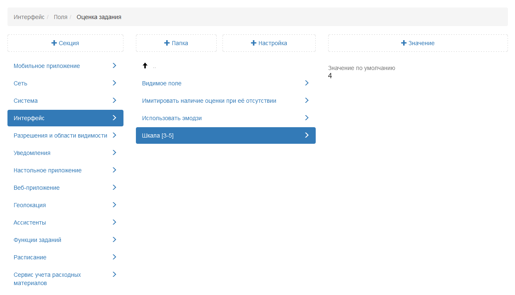
Task: Click the up arrow to go back
Action: (145, 66)
